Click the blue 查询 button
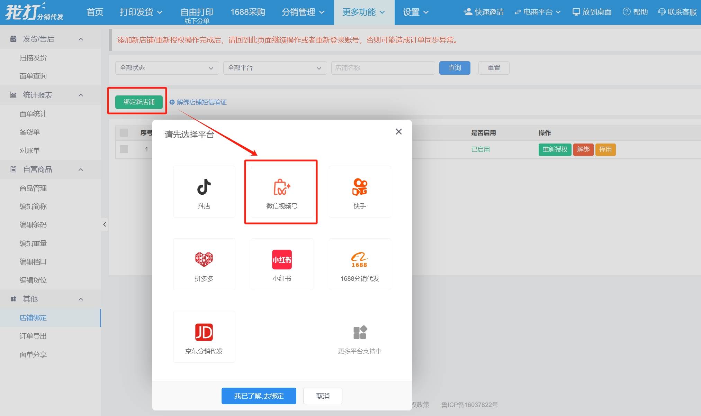The height and width of the screenshot is (416, 701). tap(455, 68)
